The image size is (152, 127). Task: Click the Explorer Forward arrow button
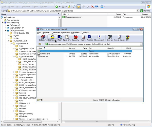pyautogui.click(x=63, y=7)
